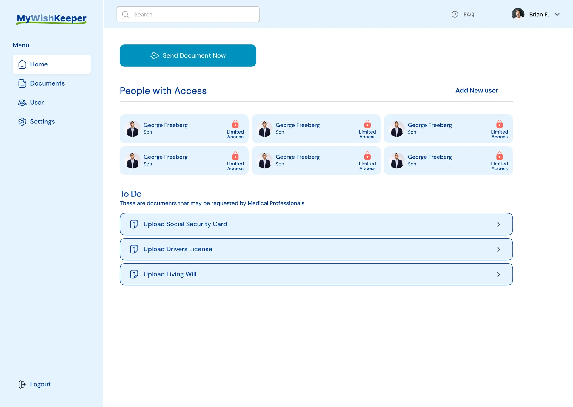Select the Home menu label
This screenshot has height=407, width=573.
pos(39,64)
